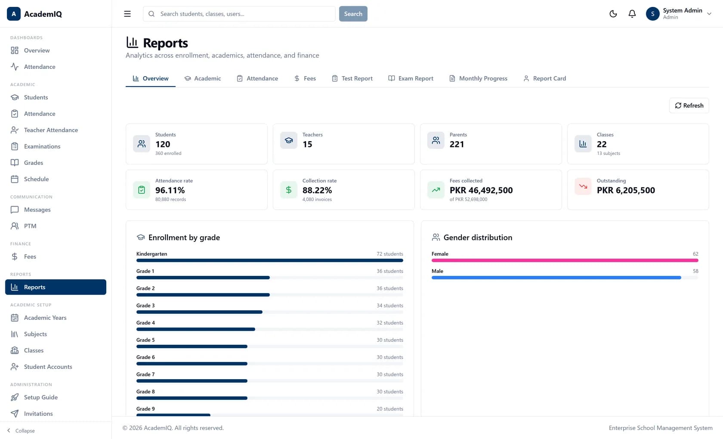Viewport: 723px width, 439px height.
Task: Click the Grades book icon in sidebar
Action: (x=15, y=163)
